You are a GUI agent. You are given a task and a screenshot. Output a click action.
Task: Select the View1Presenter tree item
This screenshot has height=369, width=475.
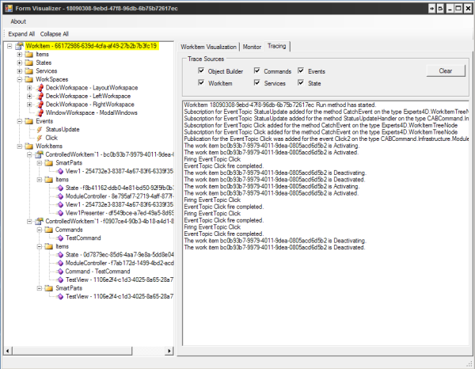pyautogui.click(x=120, y=213)
